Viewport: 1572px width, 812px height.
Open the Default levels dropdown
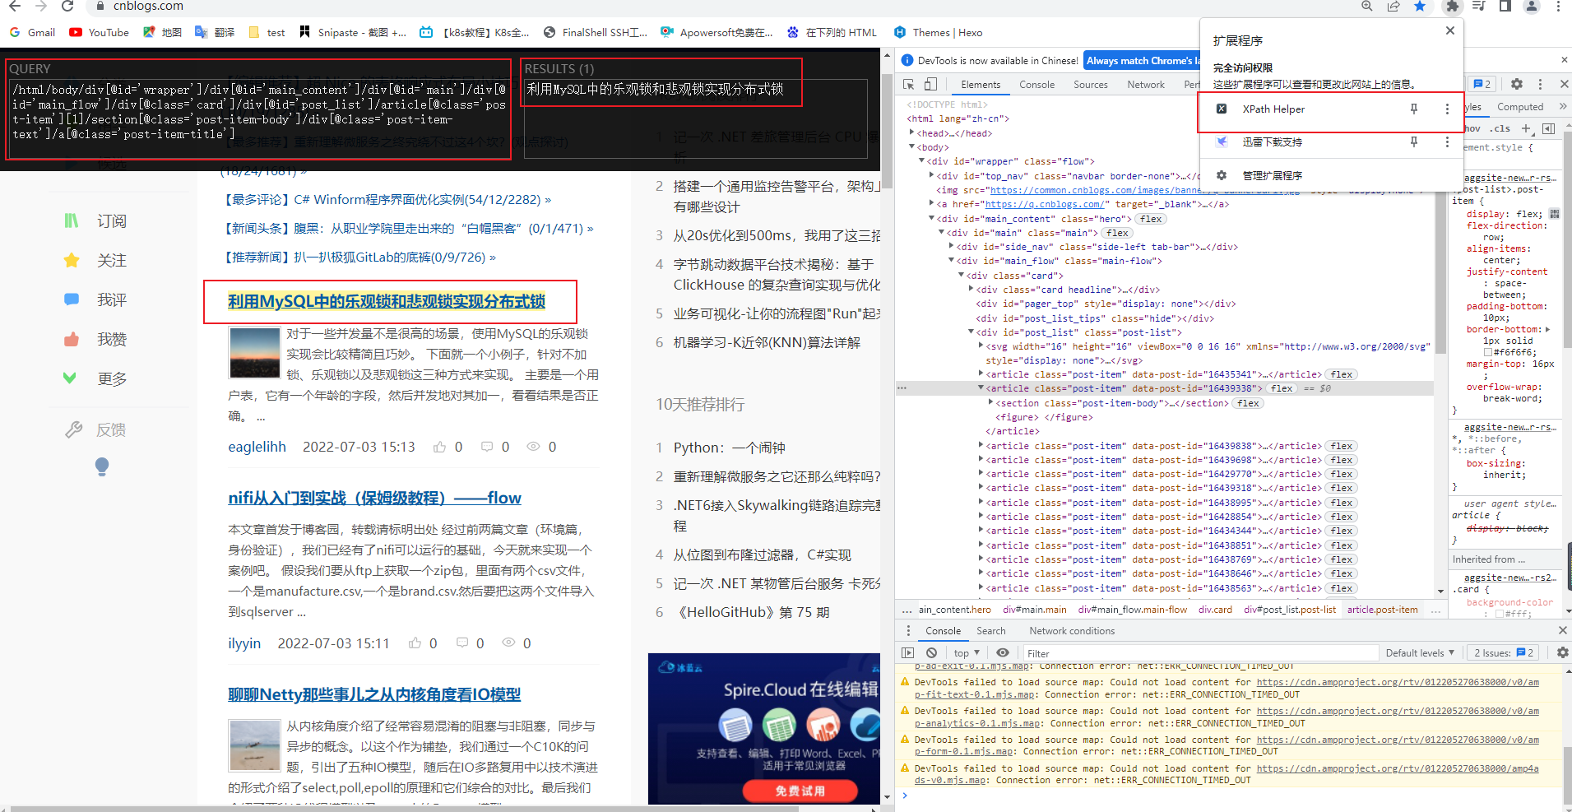1420,653
